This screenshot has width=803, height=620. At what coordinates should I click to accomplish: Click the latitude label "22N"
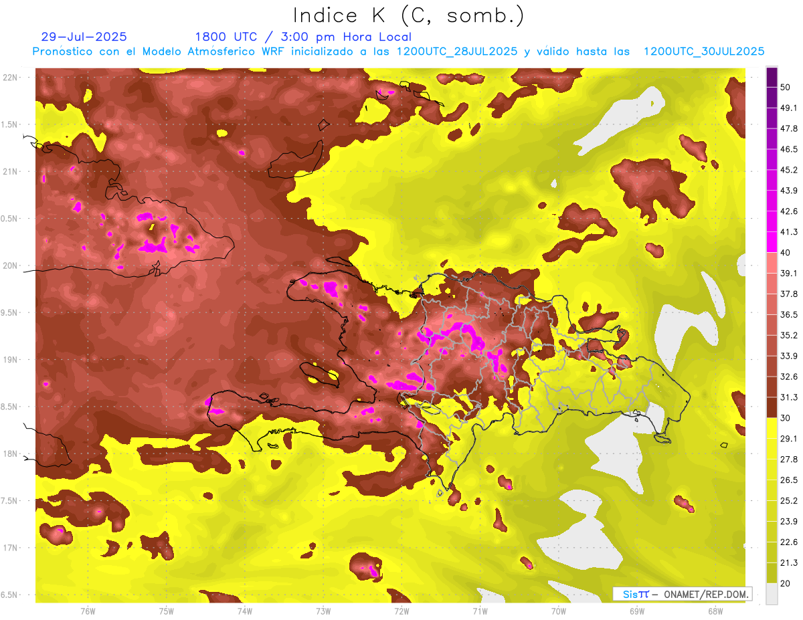pyautogui.click(x=11, y=77)
